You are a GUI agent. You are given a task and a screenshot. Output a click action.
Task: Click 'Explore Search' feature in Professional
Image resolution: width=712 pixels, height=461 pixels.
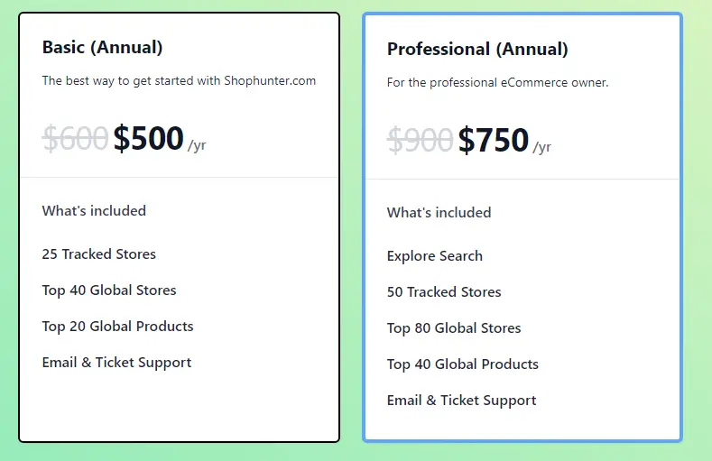pos(435,256)
